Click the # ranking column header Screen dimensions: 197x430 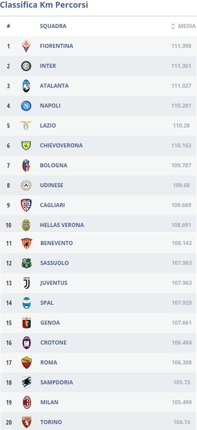(x=9, y=26)
